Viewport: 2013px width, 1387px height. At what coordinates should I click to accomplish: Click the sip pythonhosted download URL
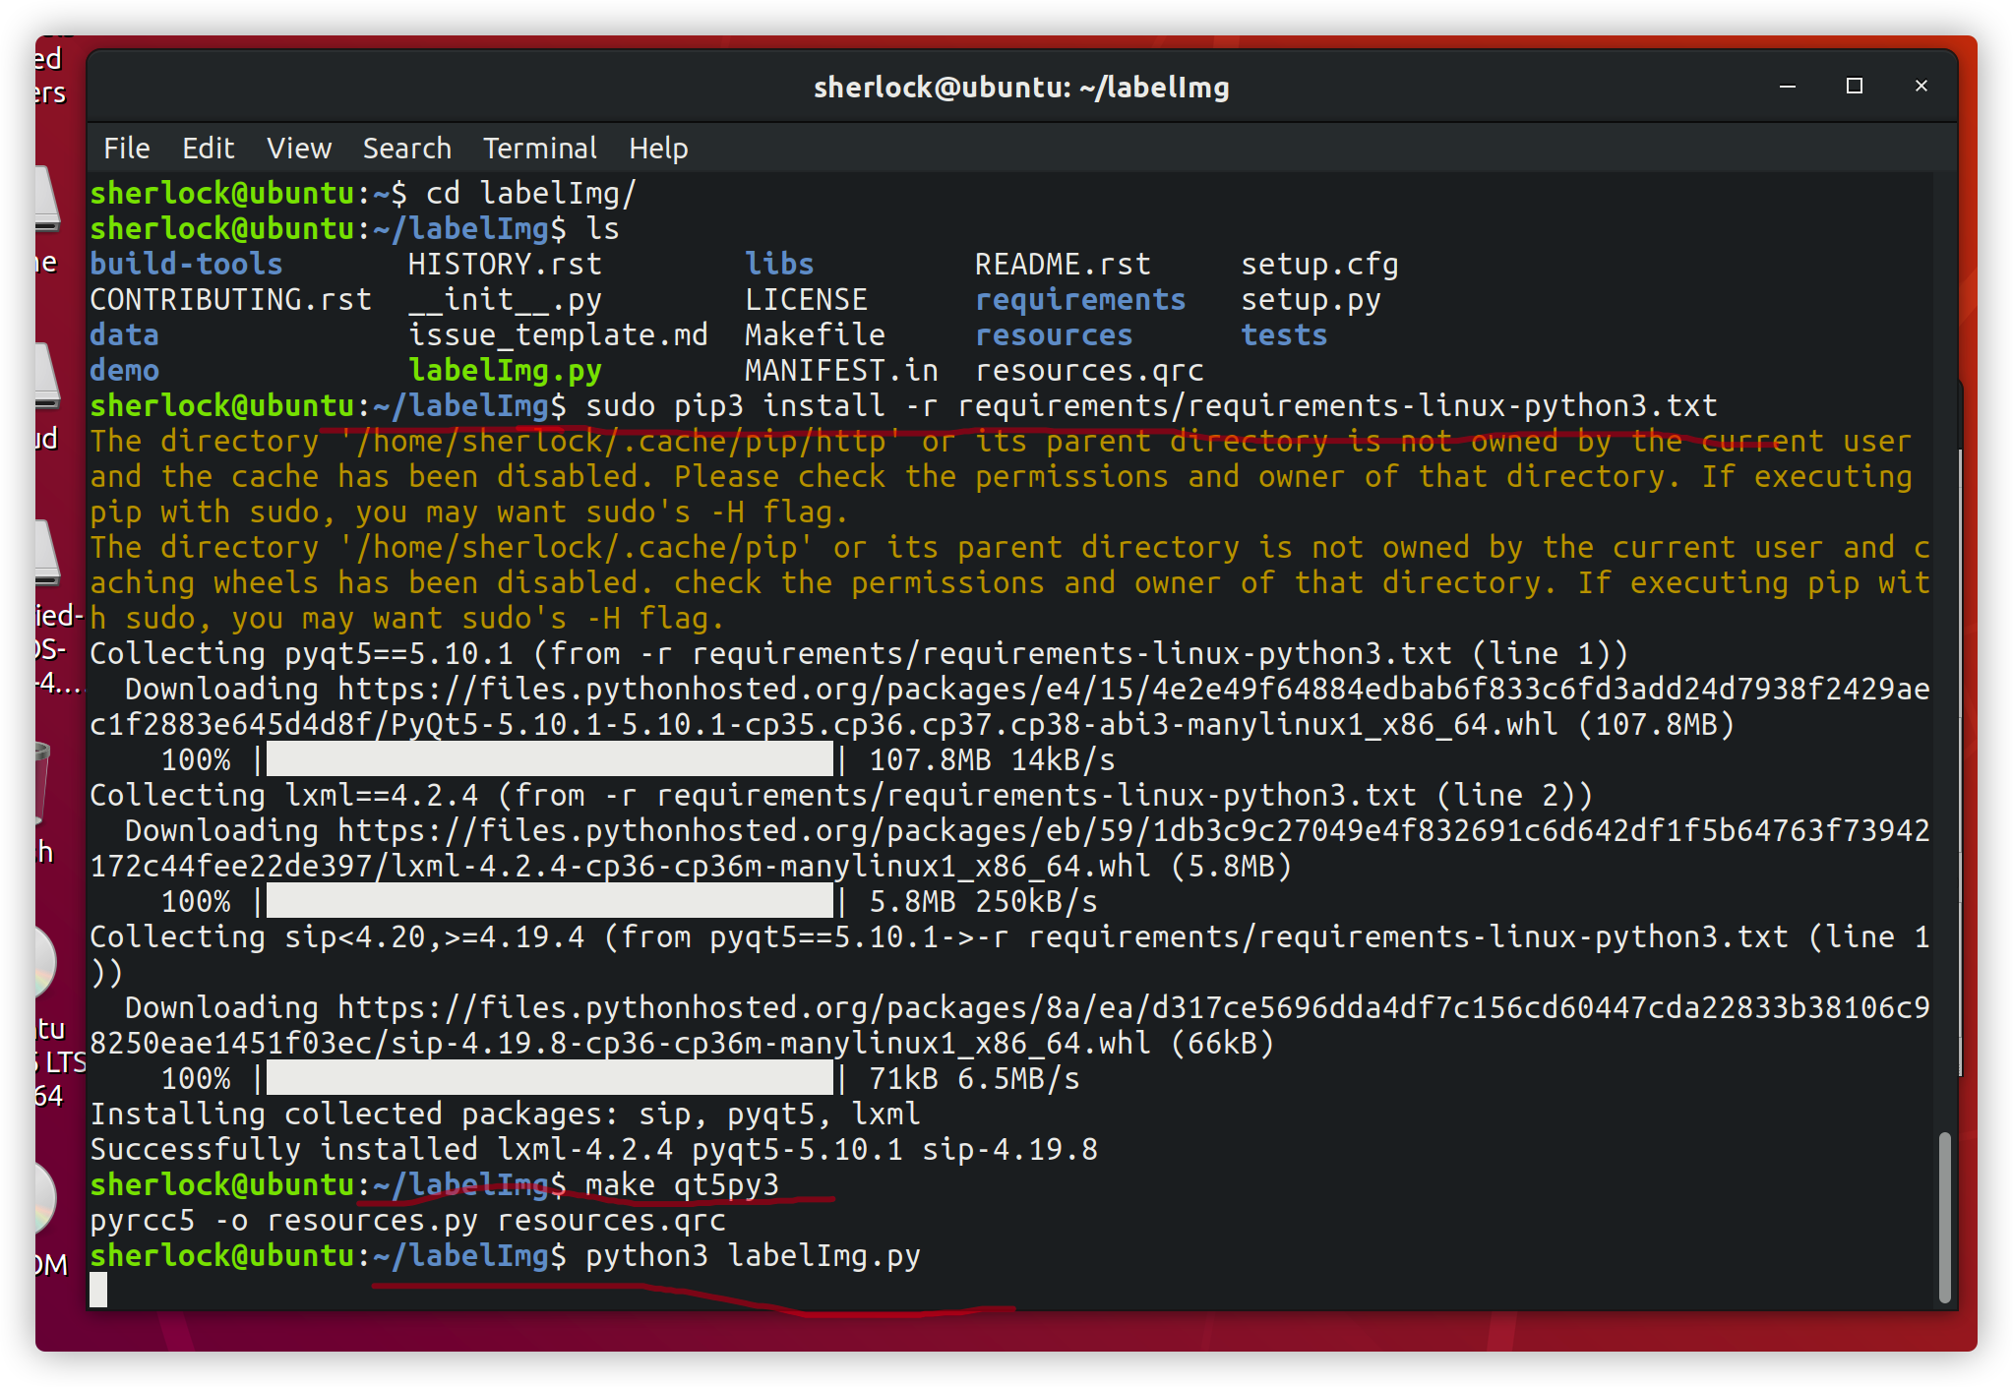(x=1131, y=1008)
